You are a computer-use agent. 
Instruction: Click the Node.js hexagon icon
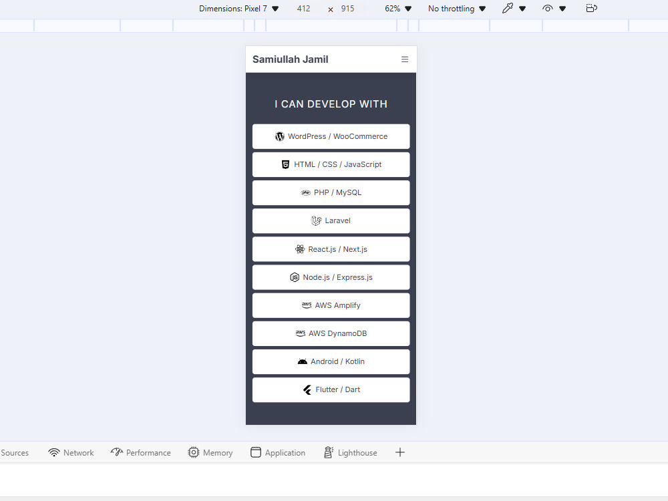point(295,277)
